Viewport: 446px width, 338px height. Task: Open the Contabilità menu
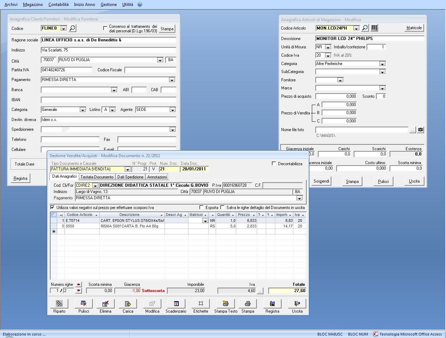point(59,5)
